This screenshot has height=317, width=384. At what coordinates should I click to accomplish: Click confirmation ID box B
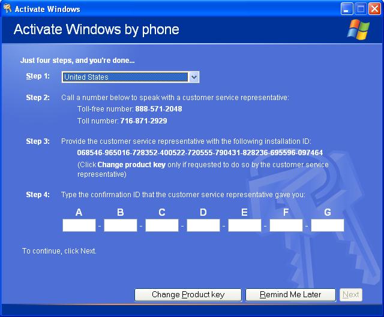point(121,225)
